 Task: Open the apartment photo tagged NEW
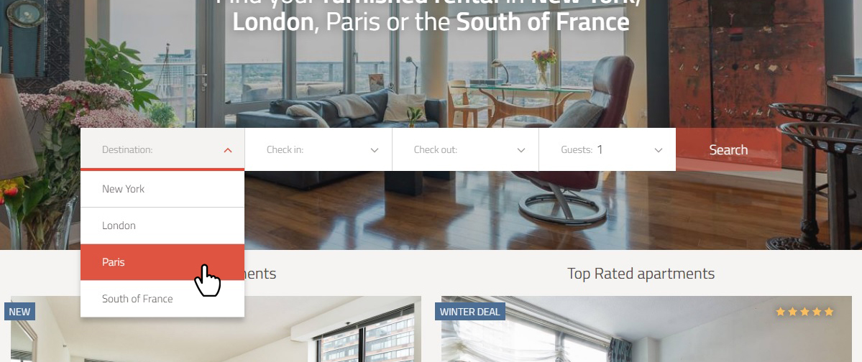[216, 329]
